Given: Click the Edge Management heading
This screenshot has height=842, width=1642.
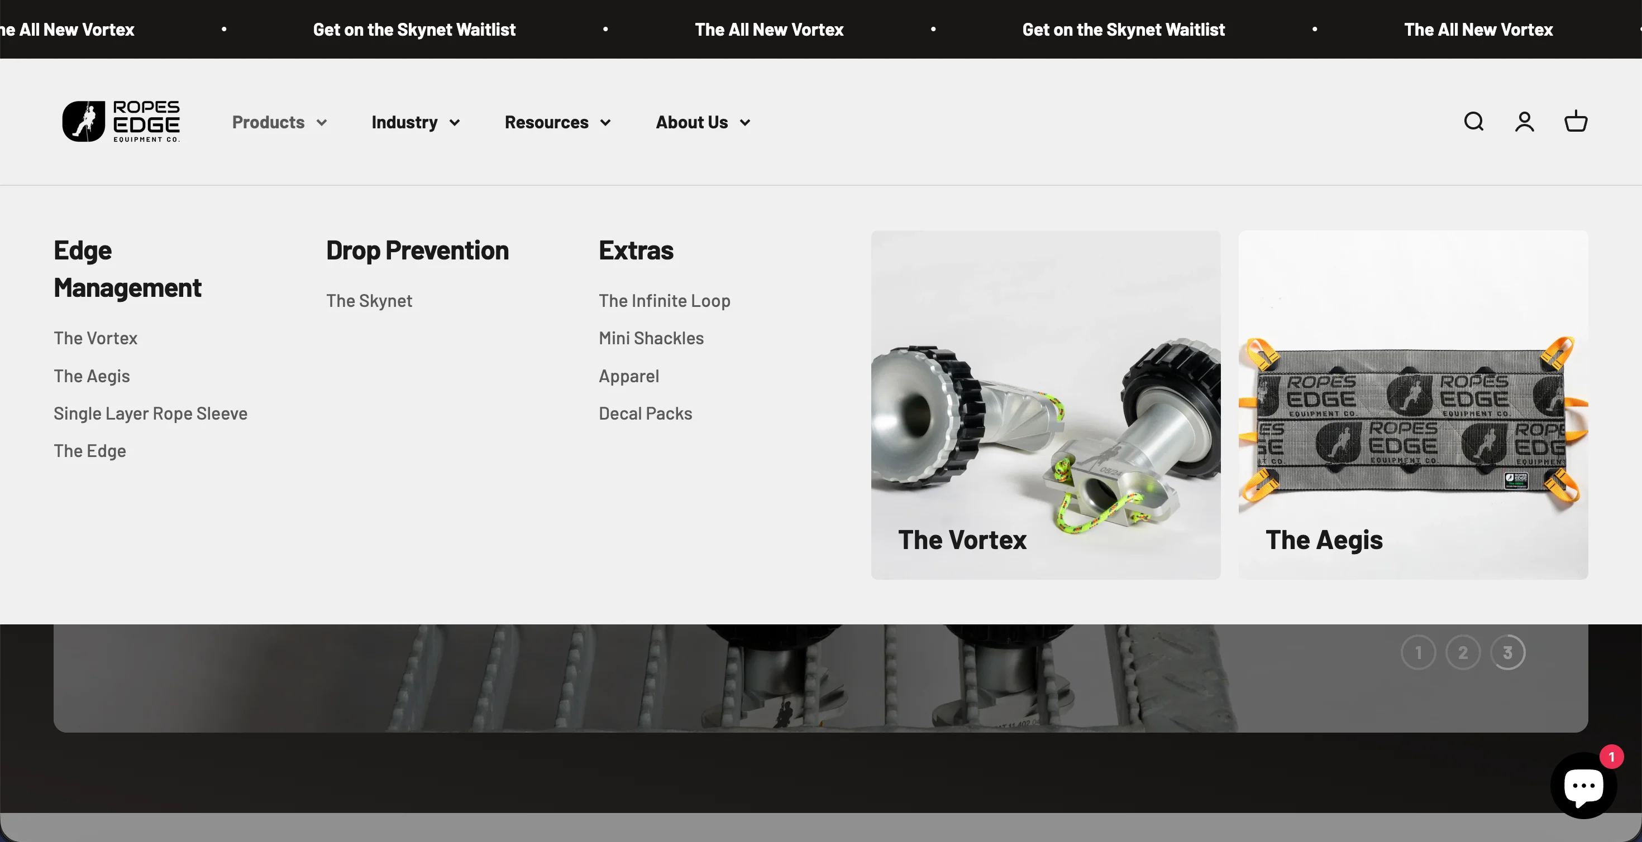Looking at the screenshot, I should point(127,269).
